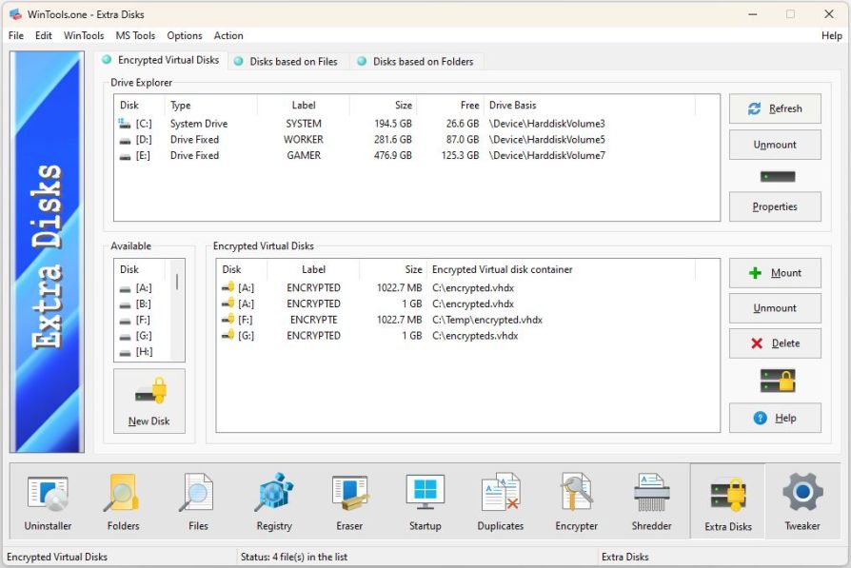851x568 pixels.
Task: Click the Delete button
Action: (775, 343)
